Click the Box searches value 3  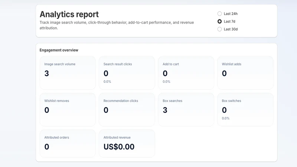point(165,110)
